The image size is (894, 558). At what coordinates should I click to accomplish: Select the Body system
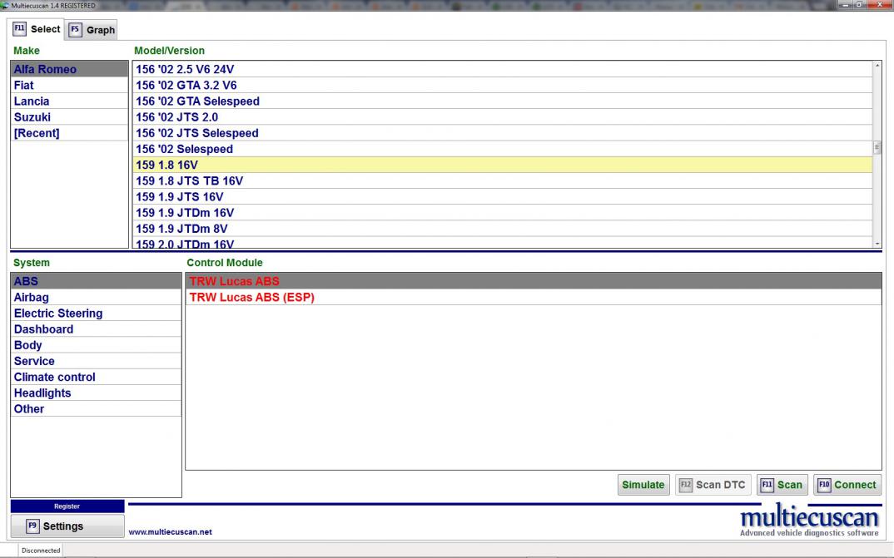(x=96, y=345)
